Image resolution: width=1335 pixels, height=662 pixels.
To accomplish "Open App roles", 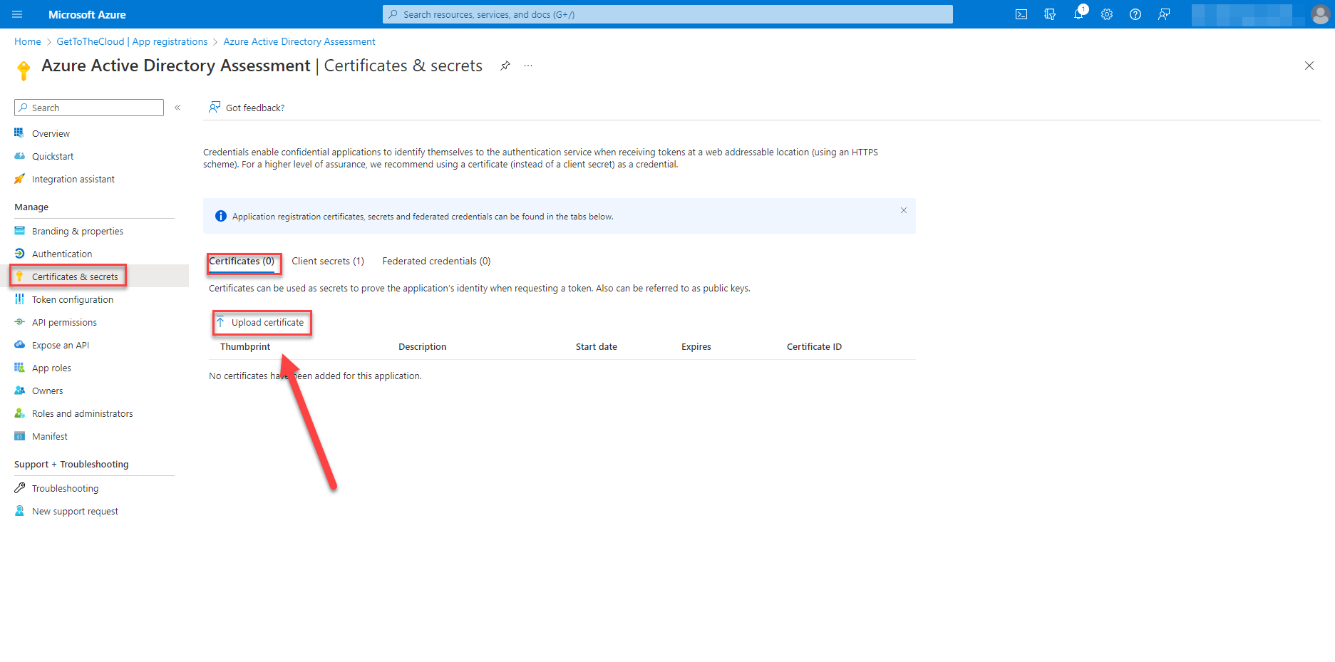I will 51,368.
